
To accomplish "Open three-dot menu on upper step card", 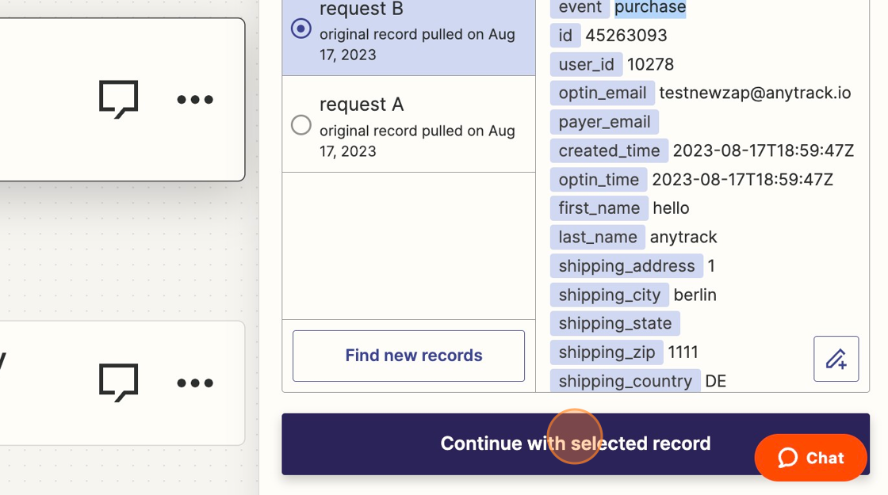I will click(195, 100).
